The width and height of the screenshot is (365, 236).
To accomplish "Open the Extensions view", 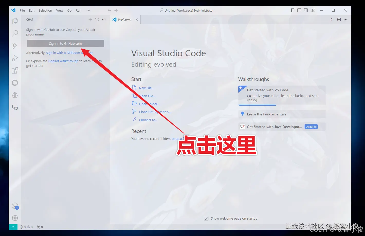I will click(x=15, y=70).
